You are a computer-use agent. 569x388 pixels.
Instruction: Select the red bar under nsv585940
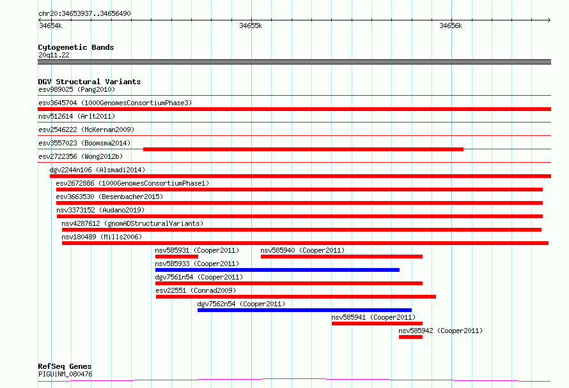tap(341, 257)
